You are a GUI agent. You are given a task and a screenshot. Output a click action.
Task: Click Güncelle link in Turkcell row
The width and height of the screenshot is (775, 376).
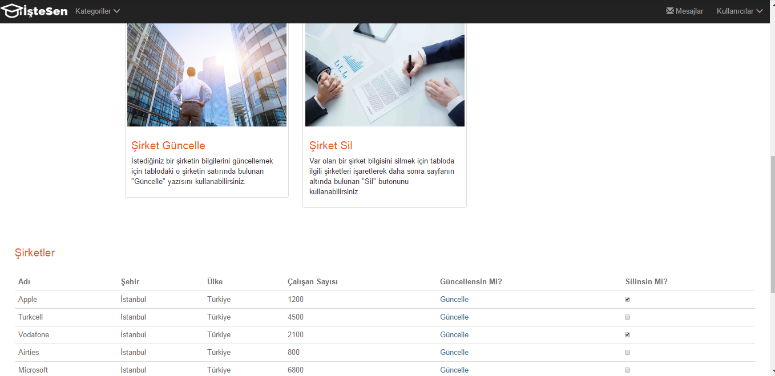tap(454, 317)
